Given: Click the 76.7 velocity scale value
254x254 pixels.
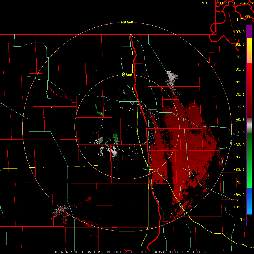Looking at the screenshot, I should click(240, 57).
